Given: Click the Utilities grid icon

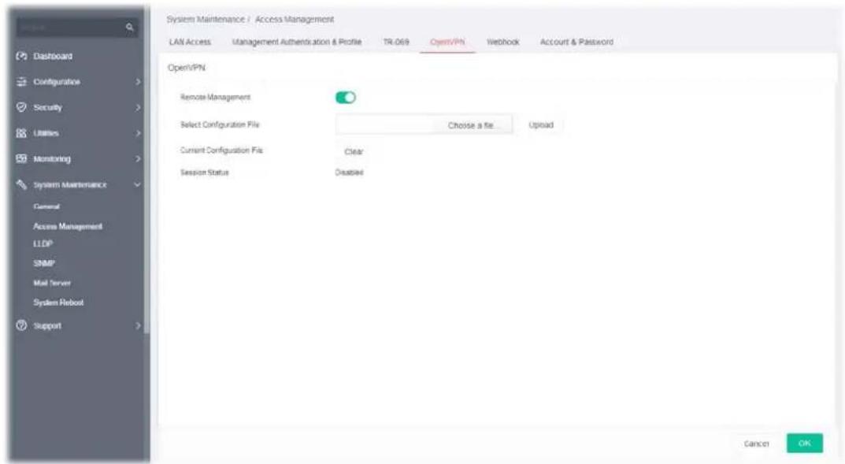Looking at the screenshot, I should click(x=21, y=133).
